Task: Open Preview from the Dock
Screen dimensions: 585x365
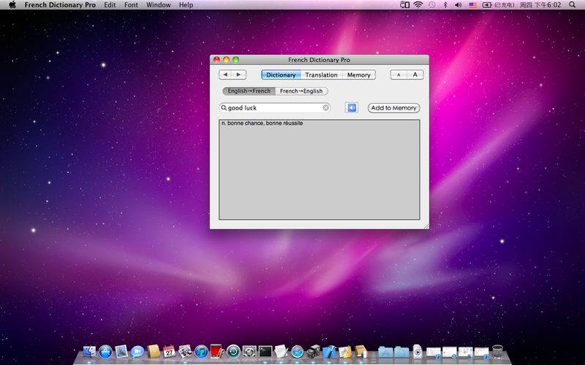Action: pyautogui.click(x=121, y=351)
